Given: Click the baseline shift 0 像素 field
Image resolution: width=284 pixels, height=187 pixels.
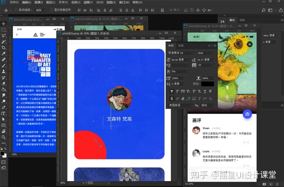Looking at the screenshot, I should click(177, 84).
